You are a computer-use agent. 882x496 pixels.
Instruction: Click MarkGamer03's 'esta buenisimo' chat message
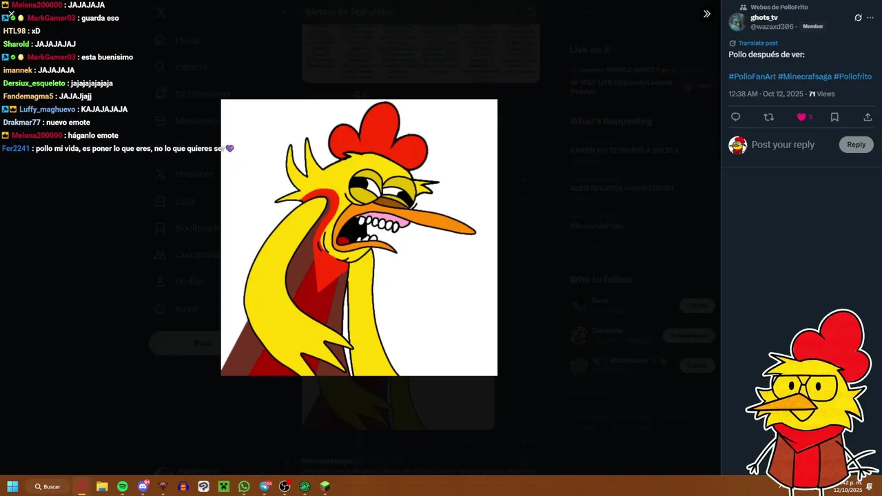tap(68, 57)
